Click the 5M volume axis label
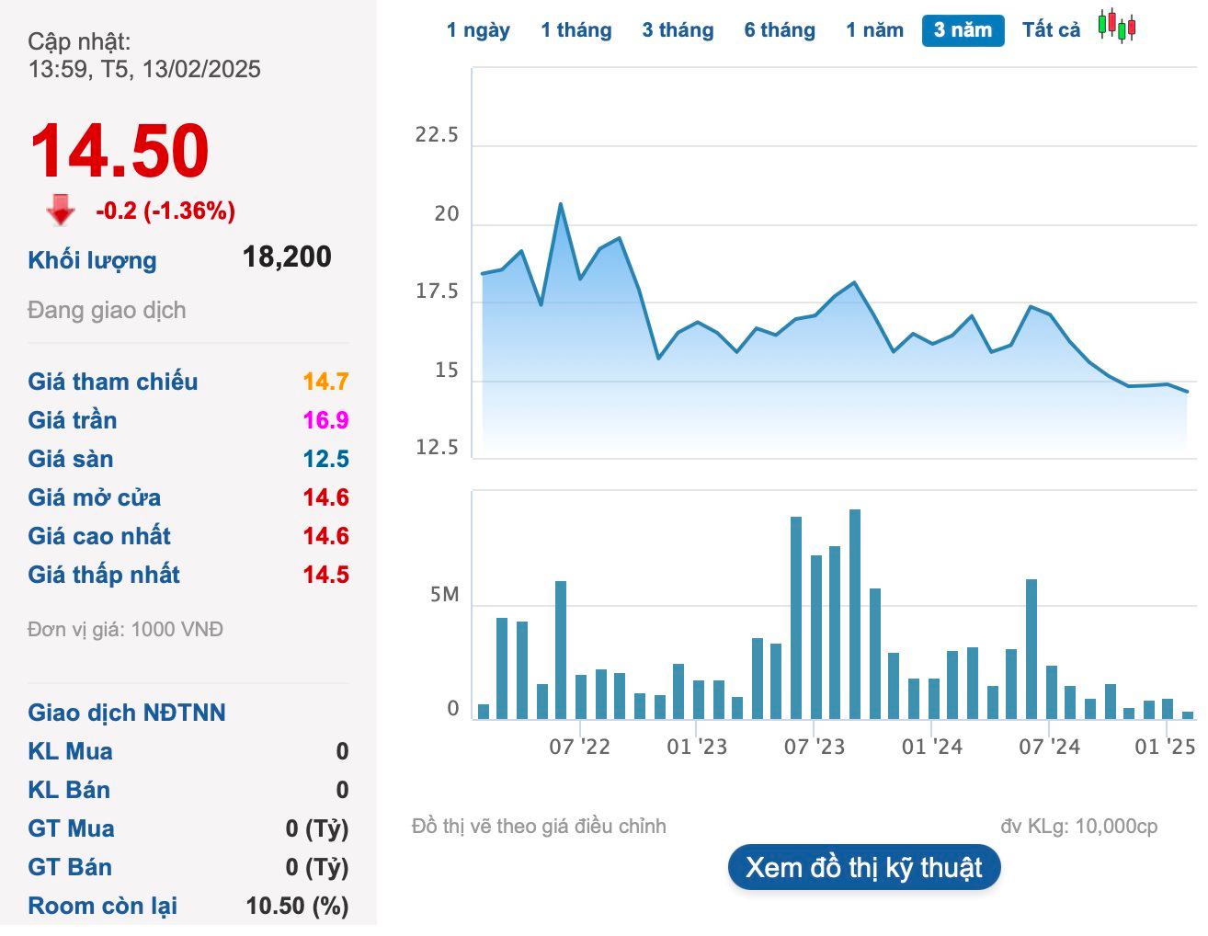This screenshot has height=936, width=1208. coord(444,595)
